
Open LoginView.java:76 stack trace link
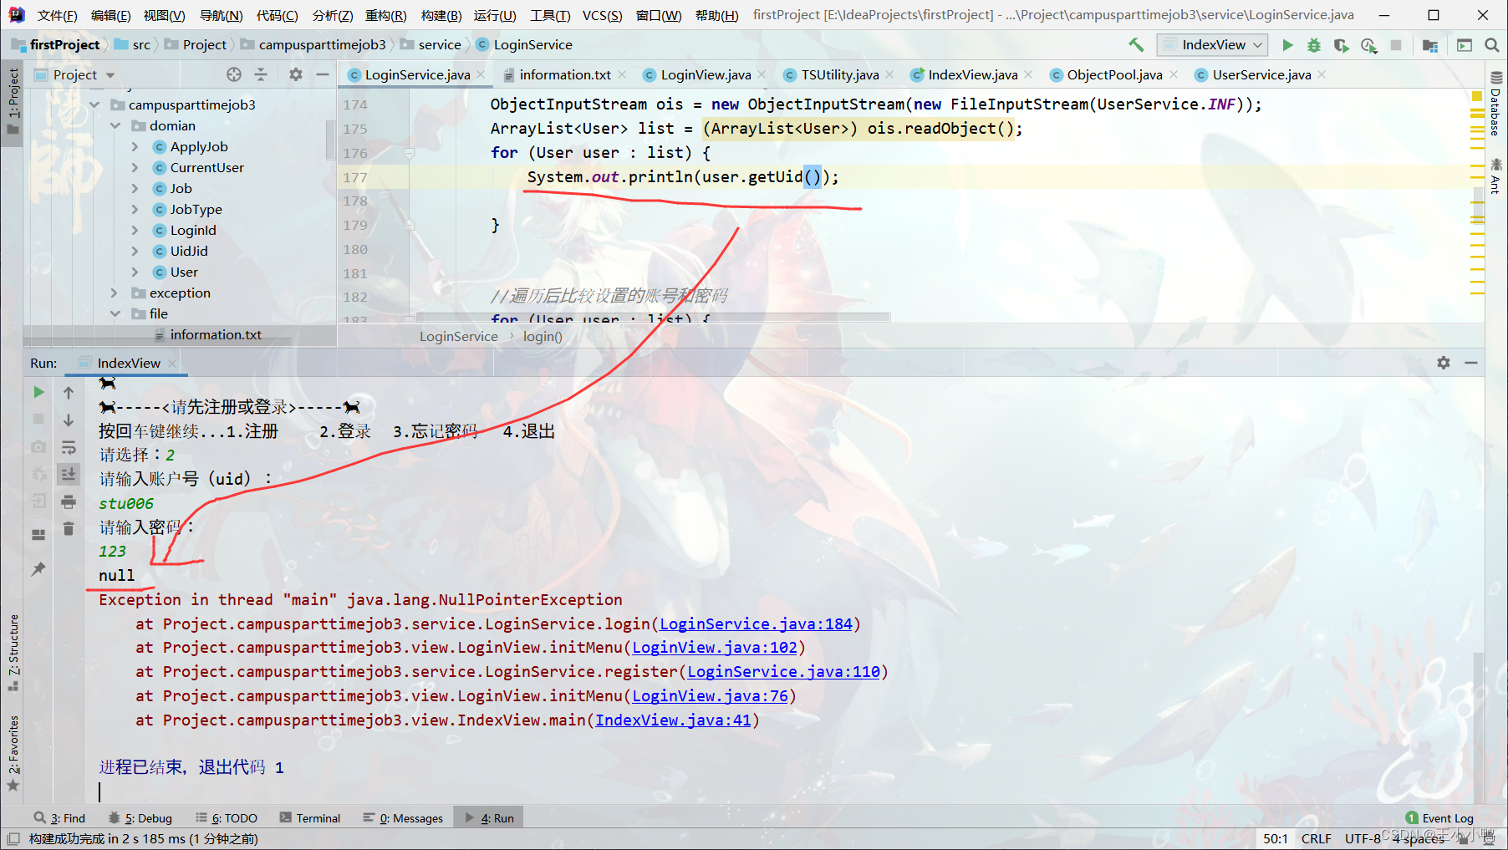point(710,695)
